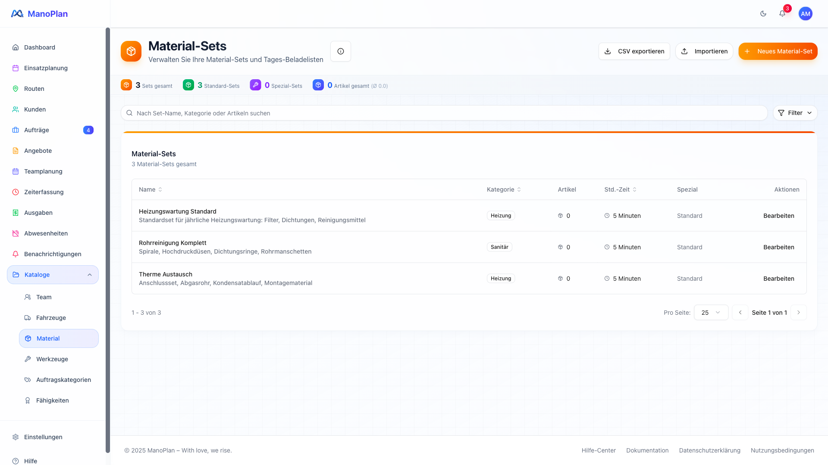Collapse the Kataloge sidebar section

pyautogui.click(x=90, y=275)
